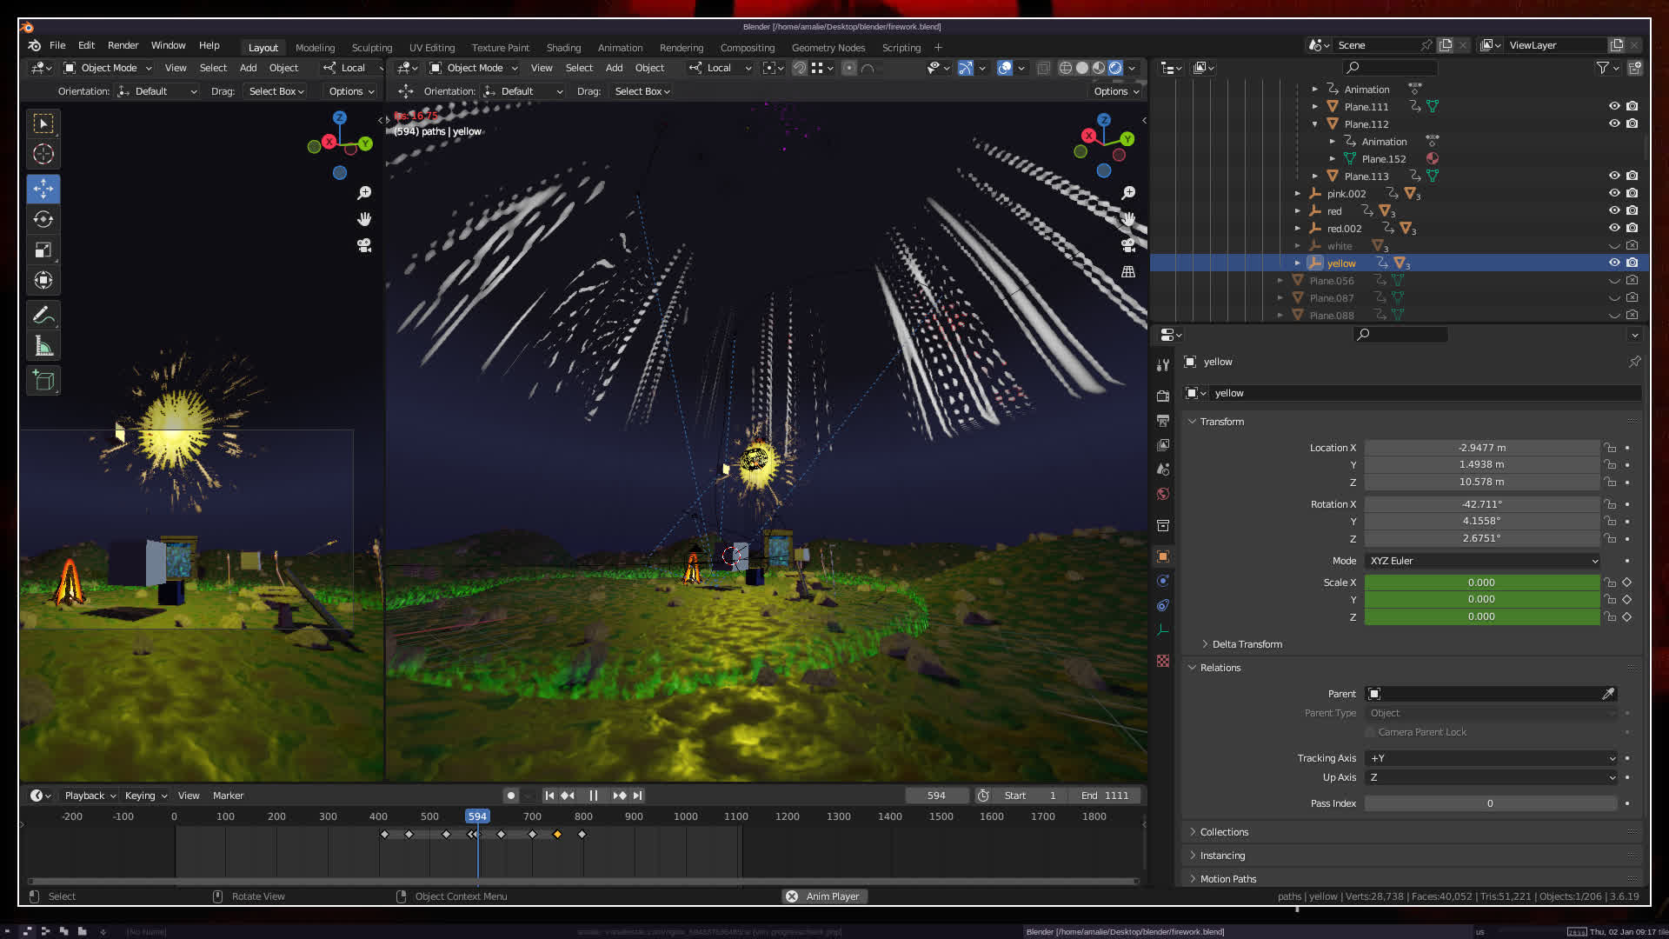Toggle camera view in right viewport
The width and height of the screenshot is (1669, 939).
pos(1128,245)
